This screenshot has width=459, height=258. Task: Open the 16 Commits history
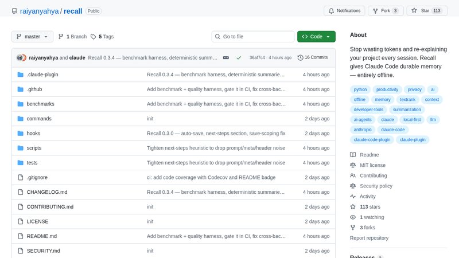[x=313, y=57]
